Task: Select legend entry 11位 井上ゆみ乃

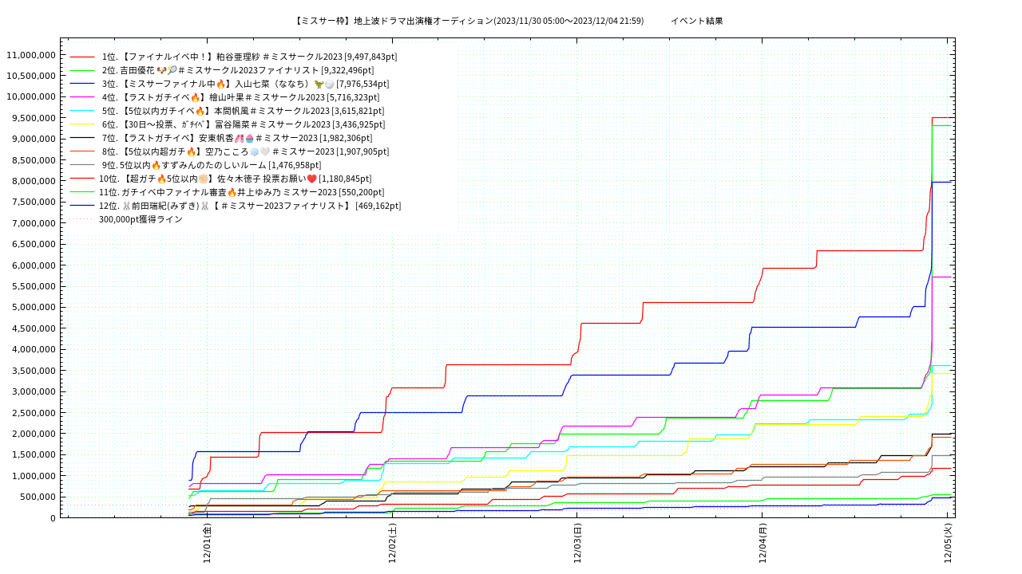Action: (241, 192)
